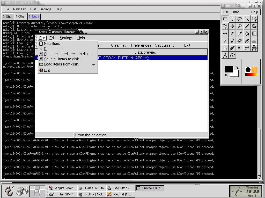Click Get current toolbar button
Viewport: 265px width, 198px height.
pos(164,45)
